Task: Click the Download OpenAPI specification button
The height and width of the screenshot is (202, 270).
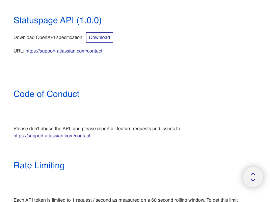Action: [100, 37]
